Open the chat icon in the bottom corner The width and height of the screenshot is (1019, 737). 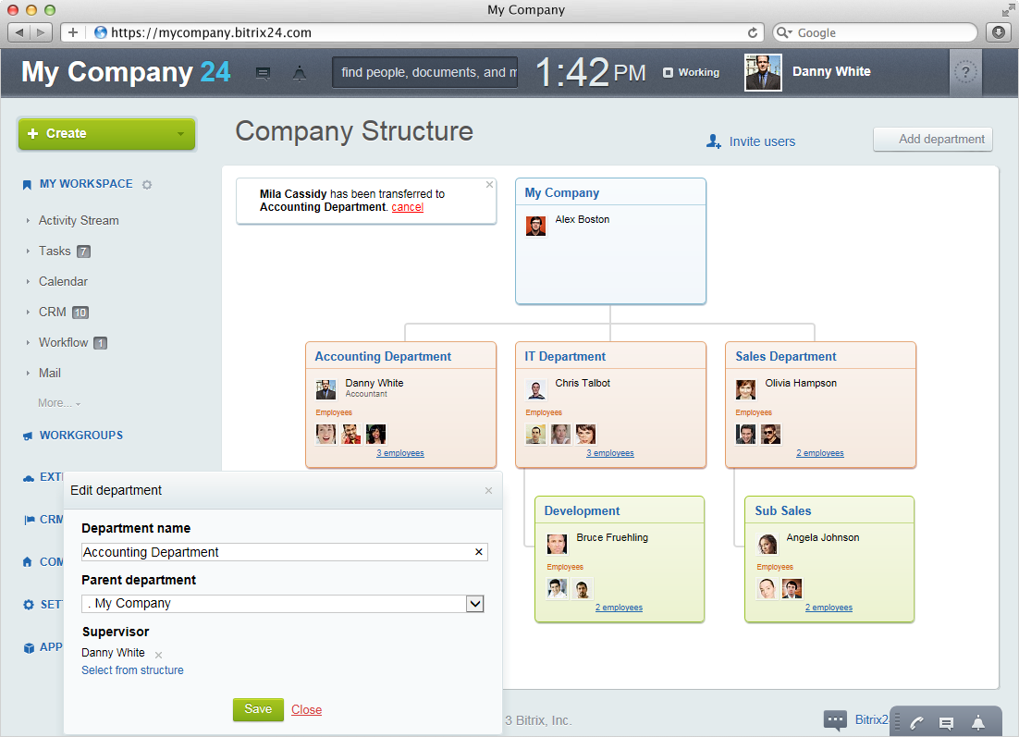coord(945,720)
